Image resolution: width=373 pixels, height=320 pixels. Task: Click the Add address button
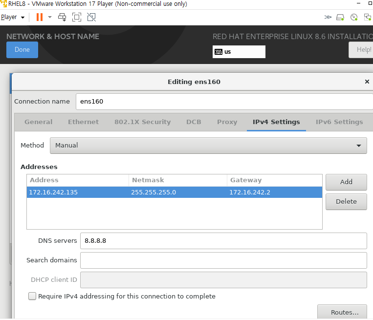(x=346, y=182)
